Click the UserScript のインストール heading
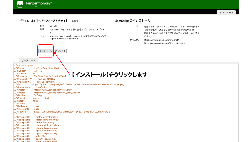 click(x=133, y=21)
